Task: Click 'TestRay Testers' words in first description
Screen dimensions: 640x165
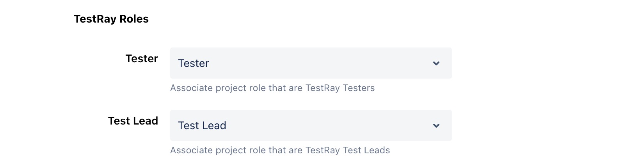Action: 340,88
